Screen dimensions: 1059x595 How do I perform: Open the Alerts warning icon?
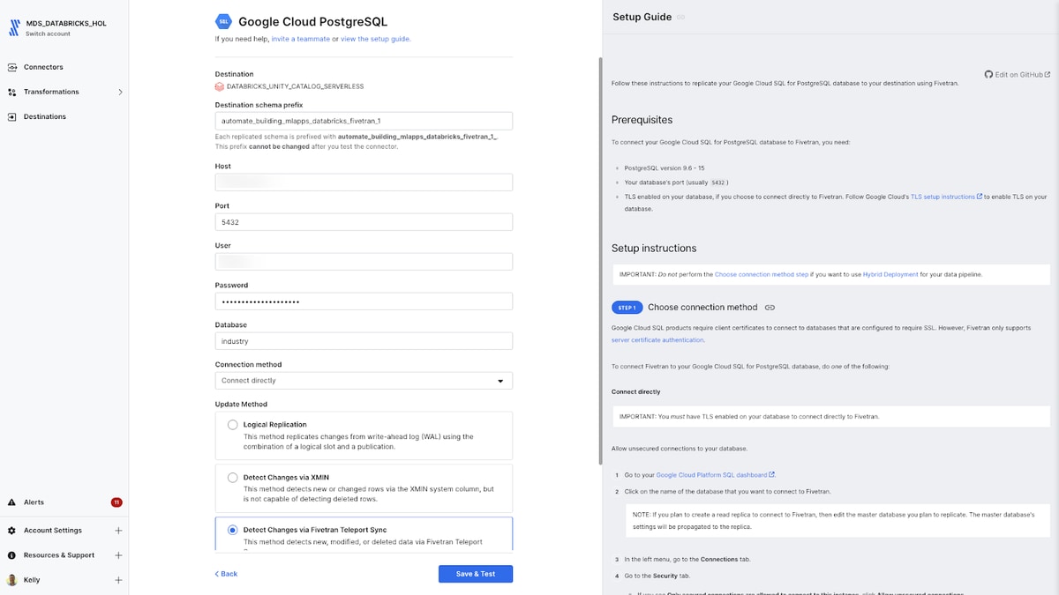[x=11, y=502]
